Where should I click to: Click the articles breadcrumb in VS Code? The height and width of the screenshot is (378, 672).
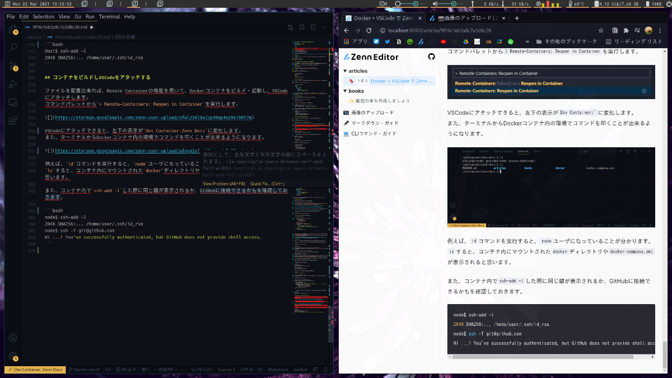click(34, 36)
